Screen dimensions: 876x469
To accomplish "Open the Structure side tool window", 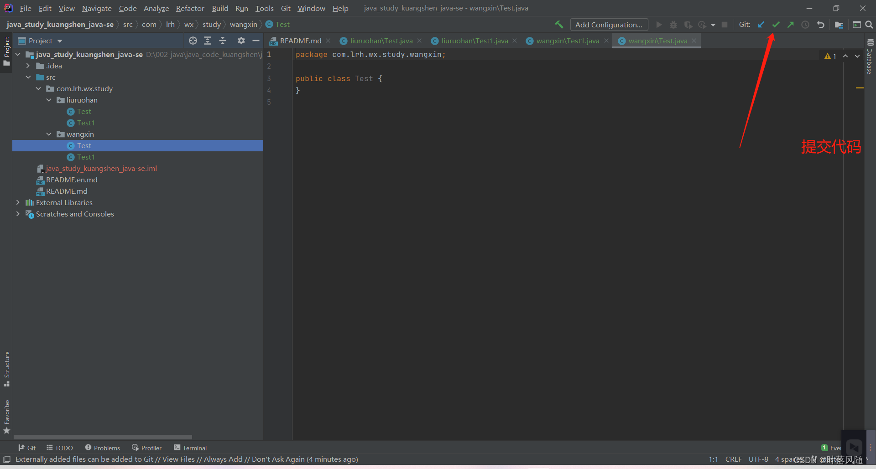I will point(6,369).
